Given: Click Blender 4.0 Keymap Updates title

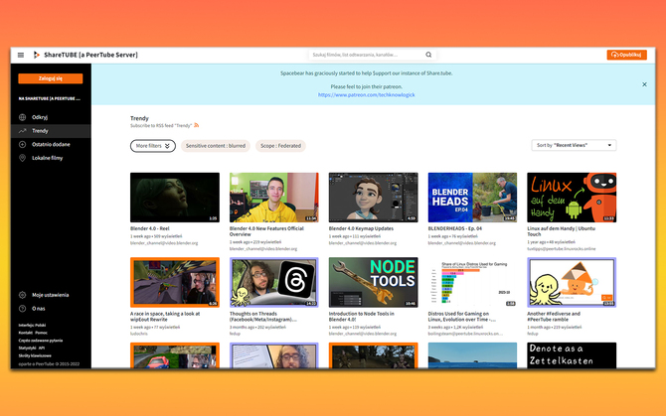Looking at the screenshot, I should [361, 228].
